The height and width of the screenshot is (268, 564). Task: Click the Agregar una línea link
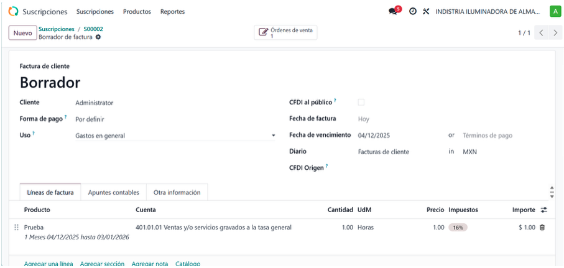click(x=49, y=264)
